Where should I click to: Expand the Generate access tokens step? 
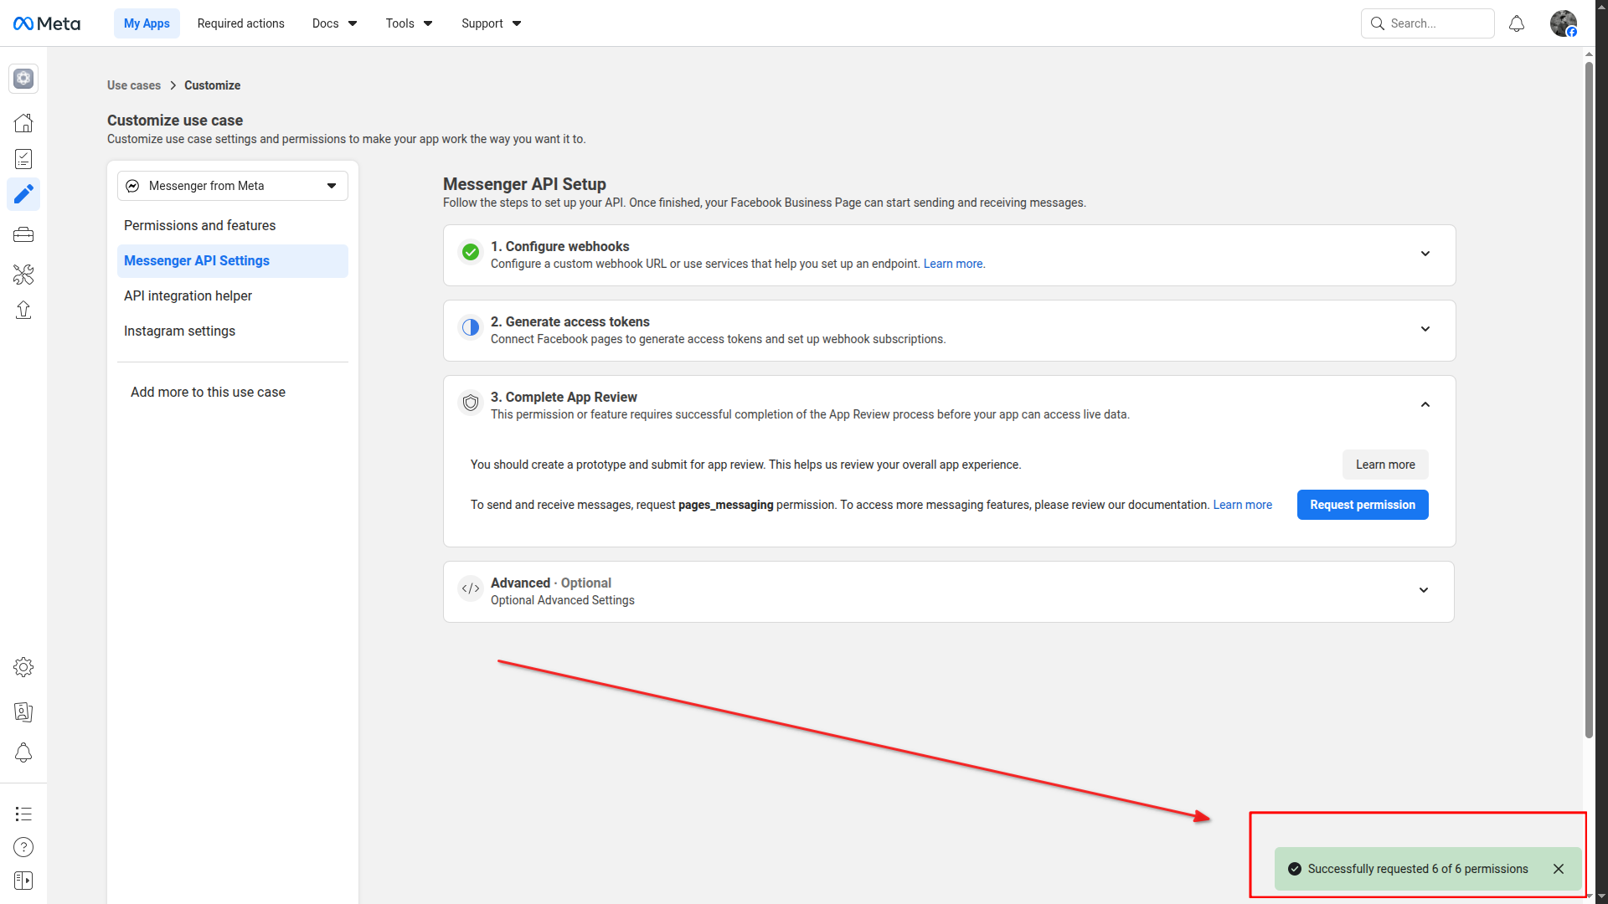(x=1425, y=329)
